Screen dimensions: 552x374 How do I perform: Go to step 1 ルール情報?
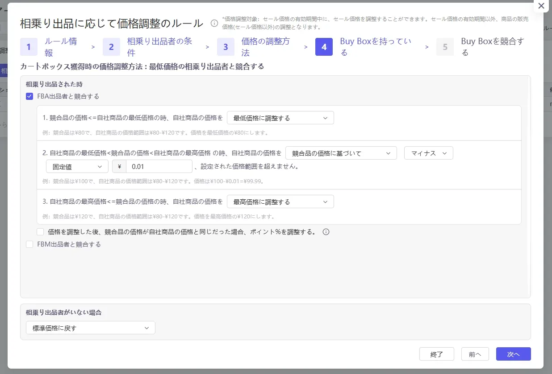point(51,47)
